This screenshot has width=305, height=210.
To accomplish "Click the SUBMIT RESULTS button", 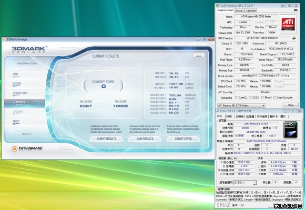I will coord(106,139).
